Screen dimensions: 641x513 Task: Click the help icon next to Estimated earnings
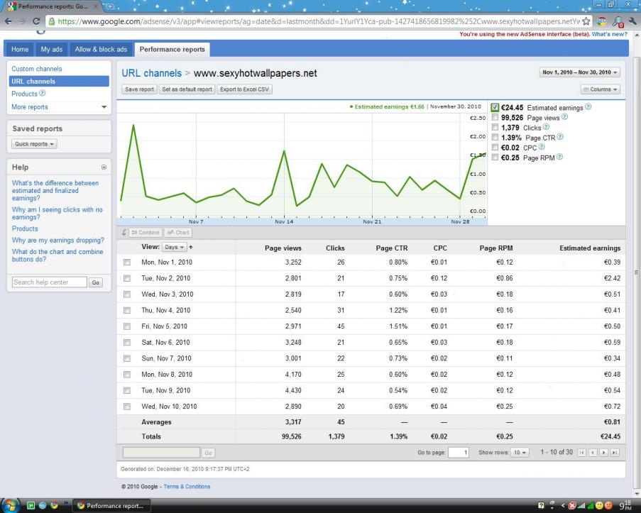pyautogui.click(x=588, y=107)
